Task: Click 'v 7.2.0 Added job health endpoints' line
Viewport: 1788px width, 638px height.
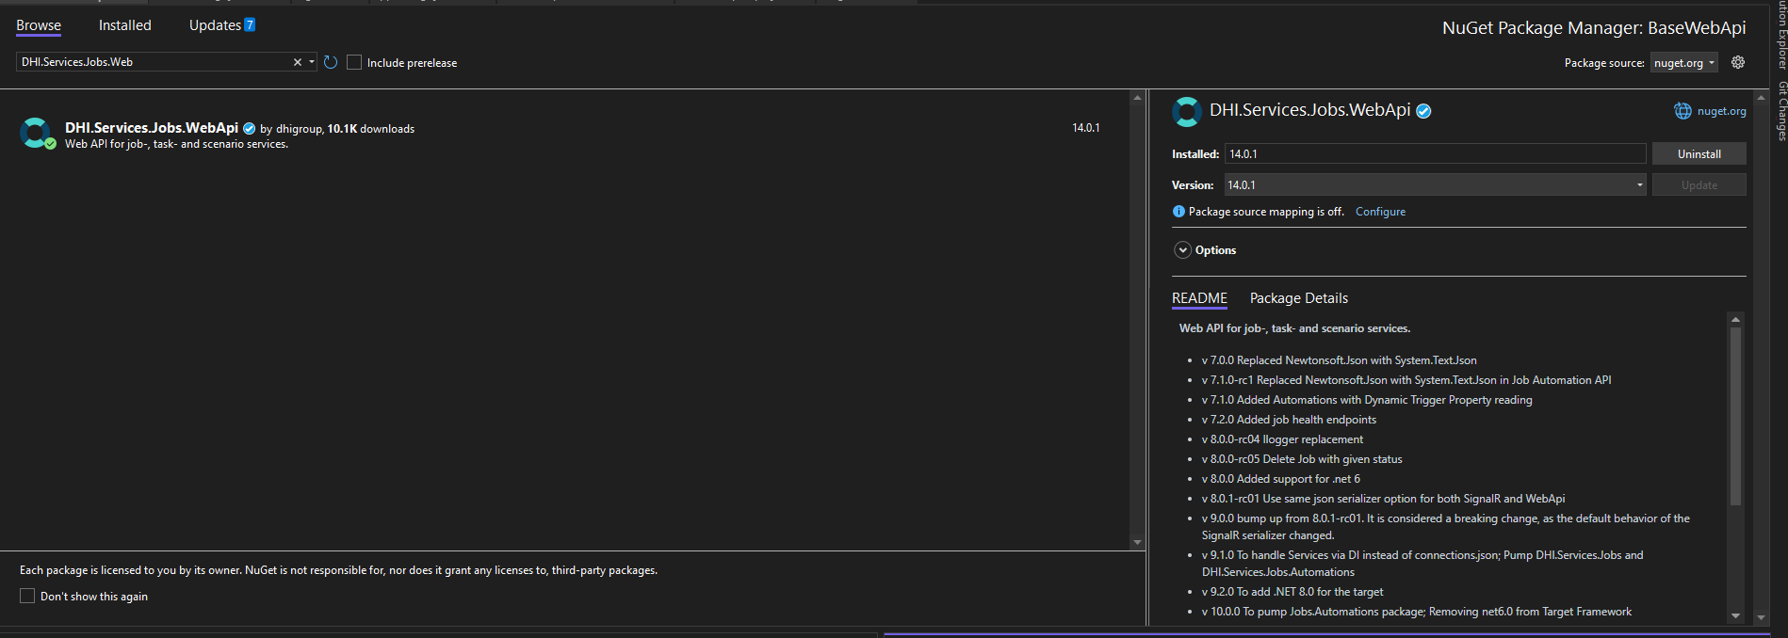Action: coord(1289,420)
